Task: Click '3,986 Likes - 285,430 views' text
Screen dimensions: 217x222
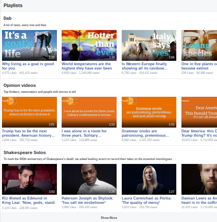Action: pyautogui.click(x=79, y=207)
